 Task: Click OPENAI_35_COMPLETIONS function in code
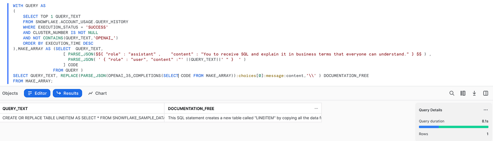(x=135, y=76)
